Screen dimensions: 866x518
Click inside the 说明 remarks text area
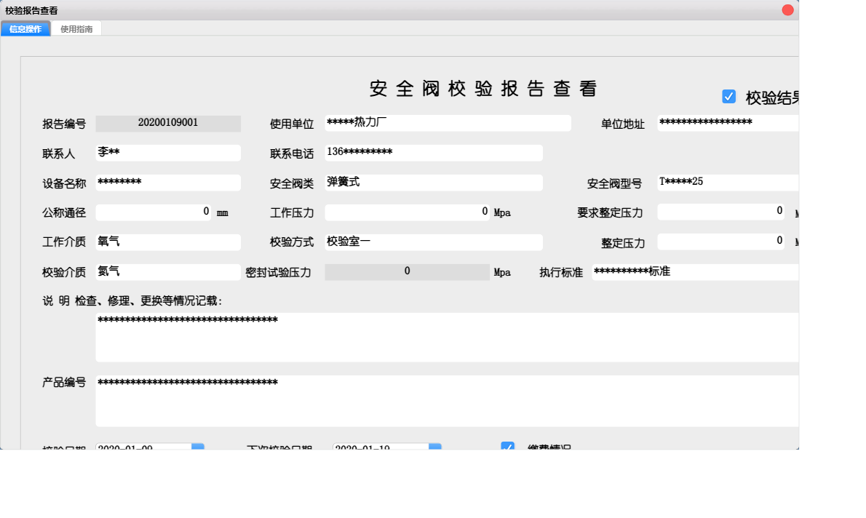[x=447, y=337]
